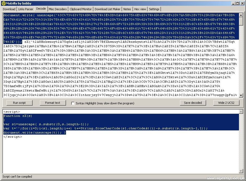Click the "<script>" line in decoded output

click(12, 112)
